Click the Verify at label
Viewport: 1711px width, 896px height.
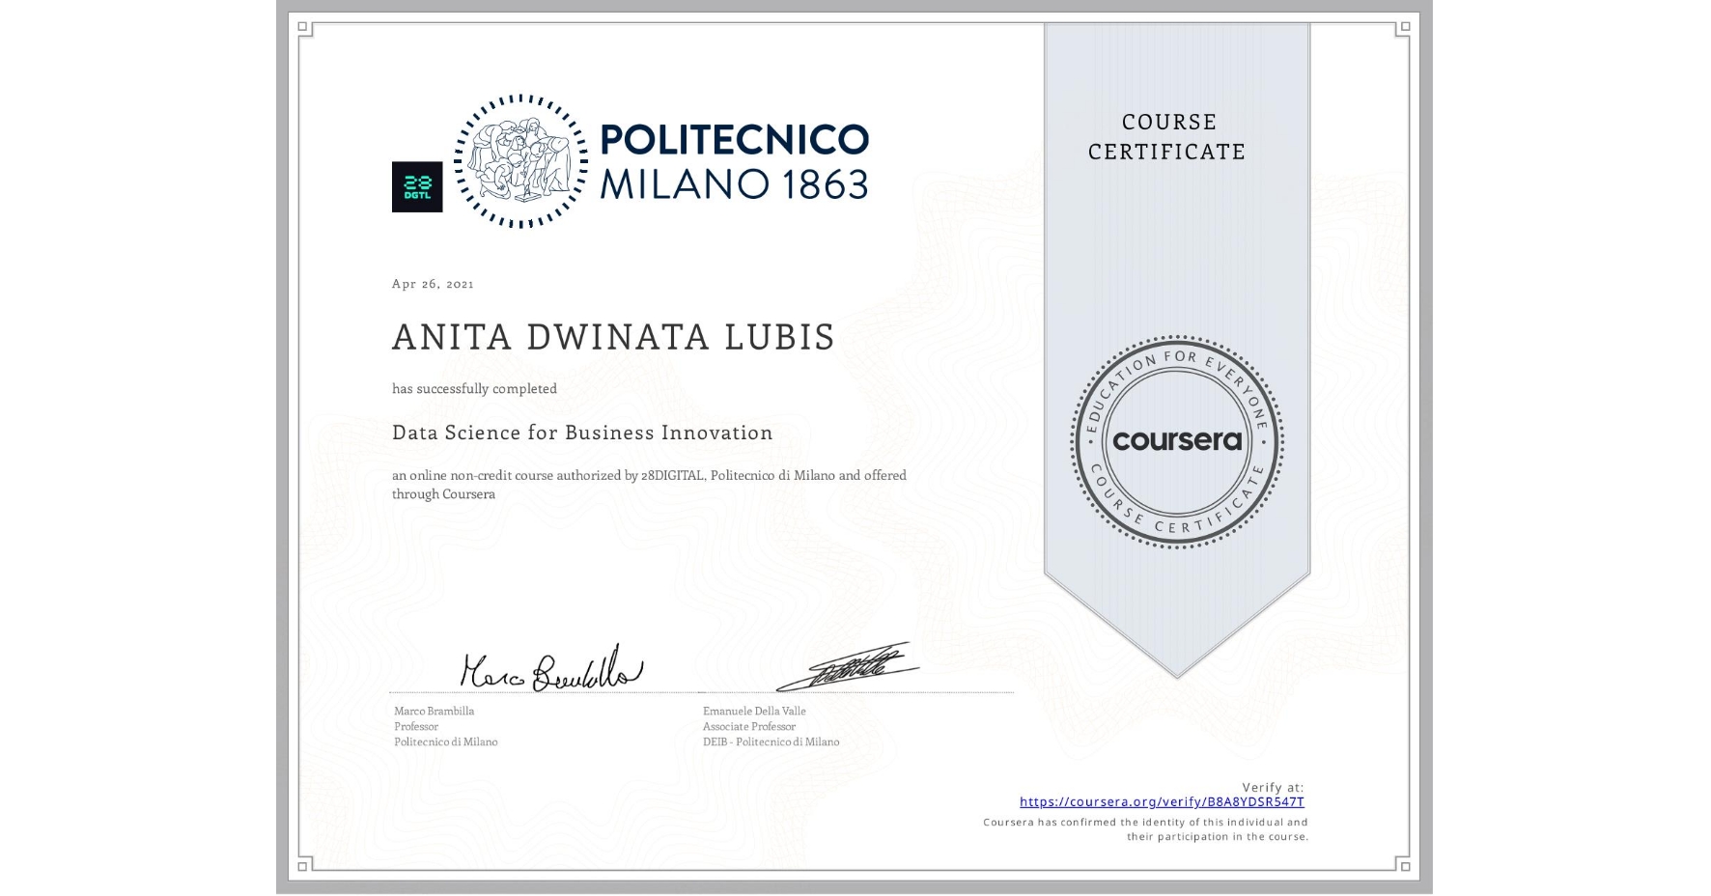pyautogui.click(x=1272, y=786)
